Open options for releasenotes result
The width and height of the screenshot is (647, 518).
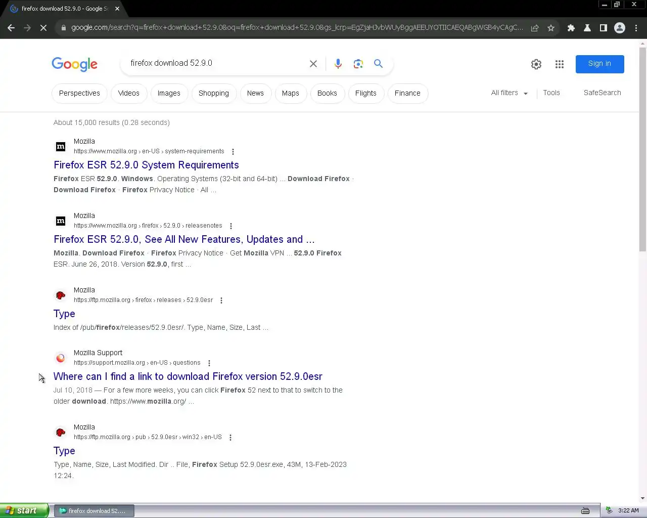pos(231,226)
